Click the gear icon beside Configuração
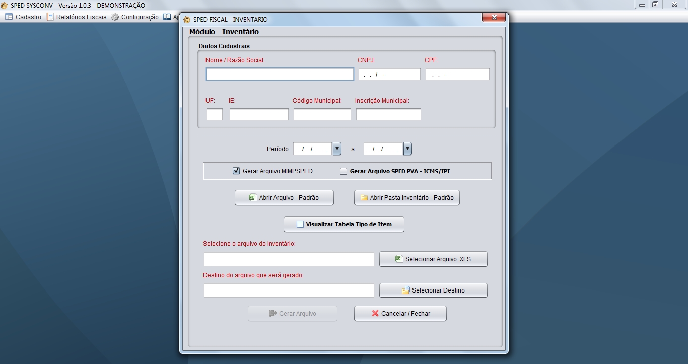This screenshot has height=364, width=688. (115, 17)
